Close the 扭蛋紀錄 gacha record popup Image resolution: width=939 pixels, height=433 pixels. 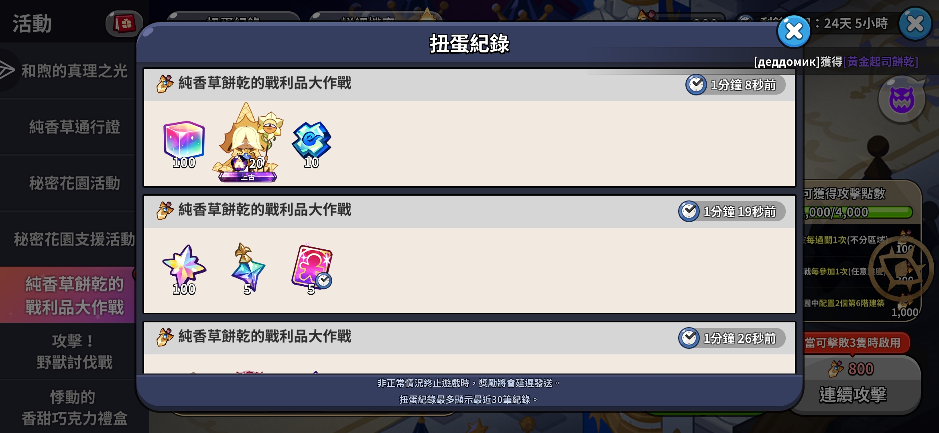pos(794,32)
